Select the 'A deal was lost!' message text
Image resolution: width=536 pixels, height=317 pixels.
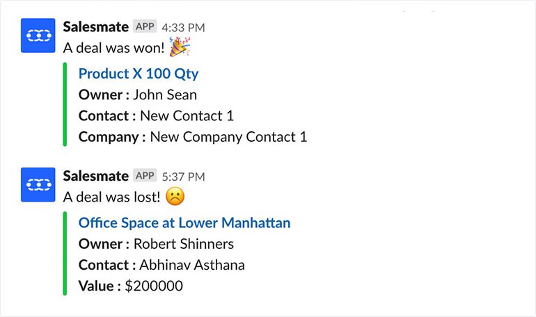click(x=112, y=197)
